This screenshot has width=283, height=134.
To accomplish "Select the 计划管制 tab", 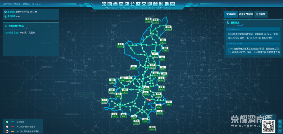I will (x=261, y=14).
